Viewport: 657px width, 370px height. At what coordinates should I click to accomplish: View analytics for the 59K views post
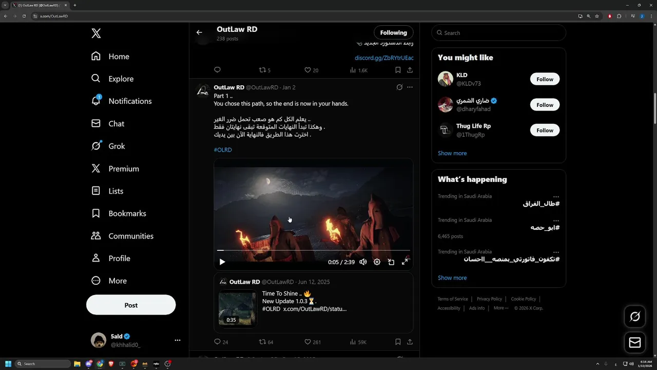point(358,342)
